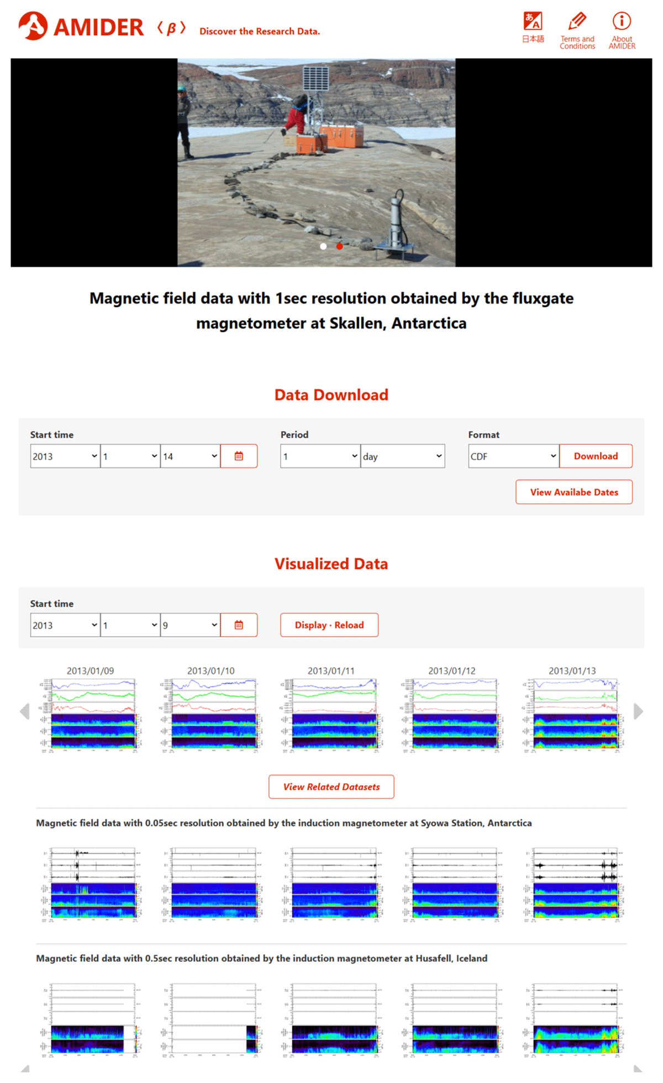Open Data Download month dropdown
Viewport: 663px width, 1083px height.
pos(130,456)
